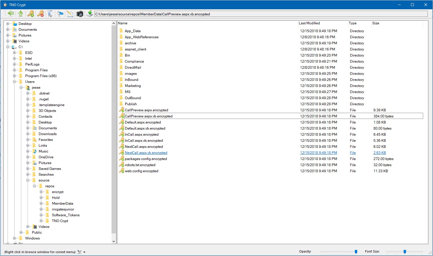This screenshot has height=256, width=433.
Task: Select the add key icon
Action: click(x=30, y=13)
